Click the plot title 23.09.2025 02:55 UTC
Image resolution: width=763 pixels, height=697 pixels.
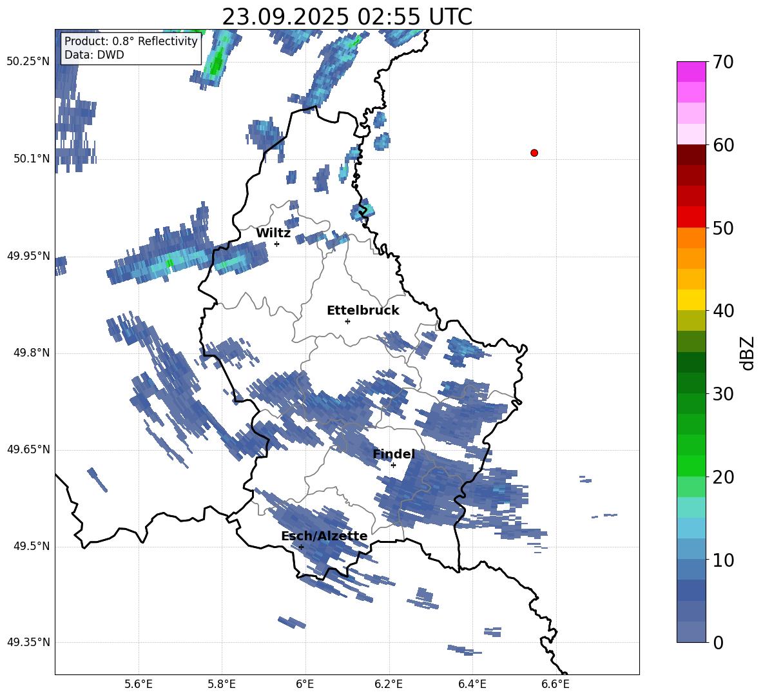tap(347, 17)
